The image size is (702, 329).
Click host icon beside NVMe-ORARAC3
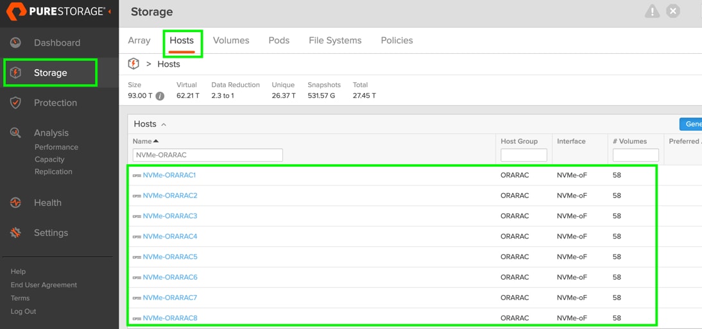tap(137, 216)
